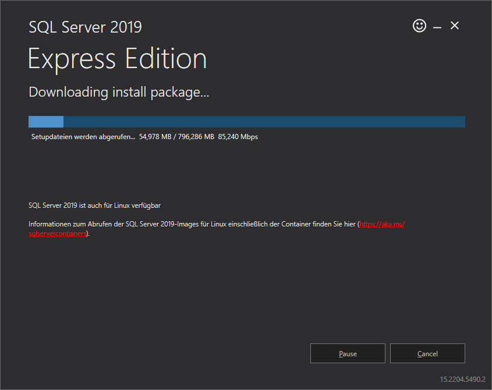Click the '85,240 Mbps' download speed value

(x=238, y=137)
